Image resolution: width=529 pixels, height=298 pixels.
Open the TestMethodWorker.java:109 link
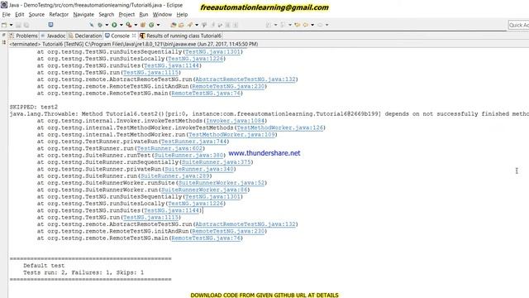pyautogui.click(x=231, y=134)
